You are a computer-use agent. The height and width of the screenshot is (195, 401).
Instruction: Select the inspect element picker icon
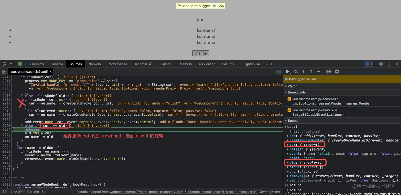pyautogui.click(x=5, y=64)
